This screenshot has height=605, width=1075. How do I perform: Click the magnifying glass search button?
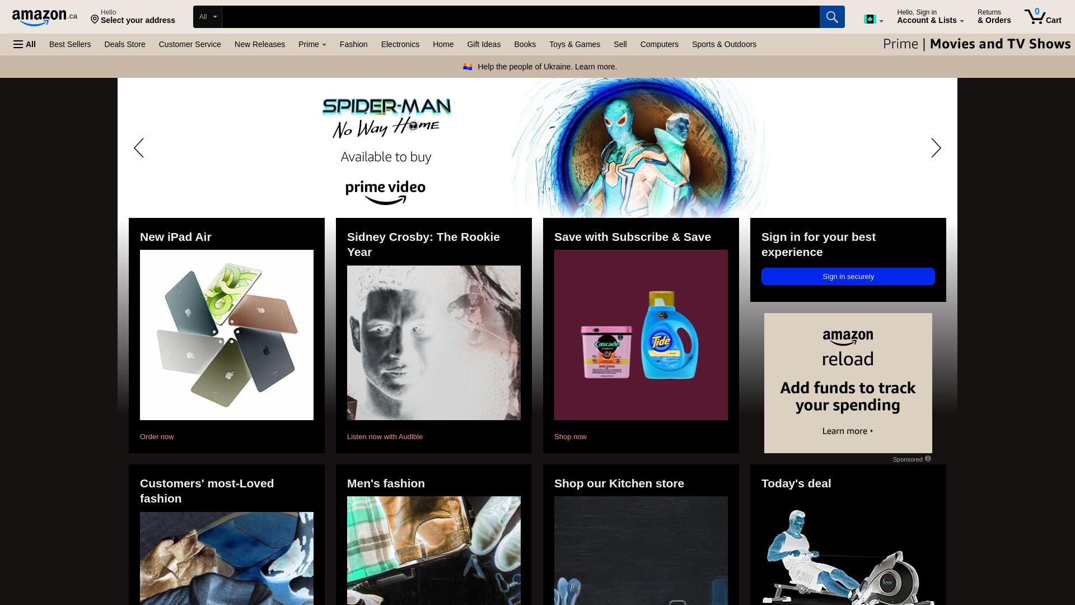832,17
